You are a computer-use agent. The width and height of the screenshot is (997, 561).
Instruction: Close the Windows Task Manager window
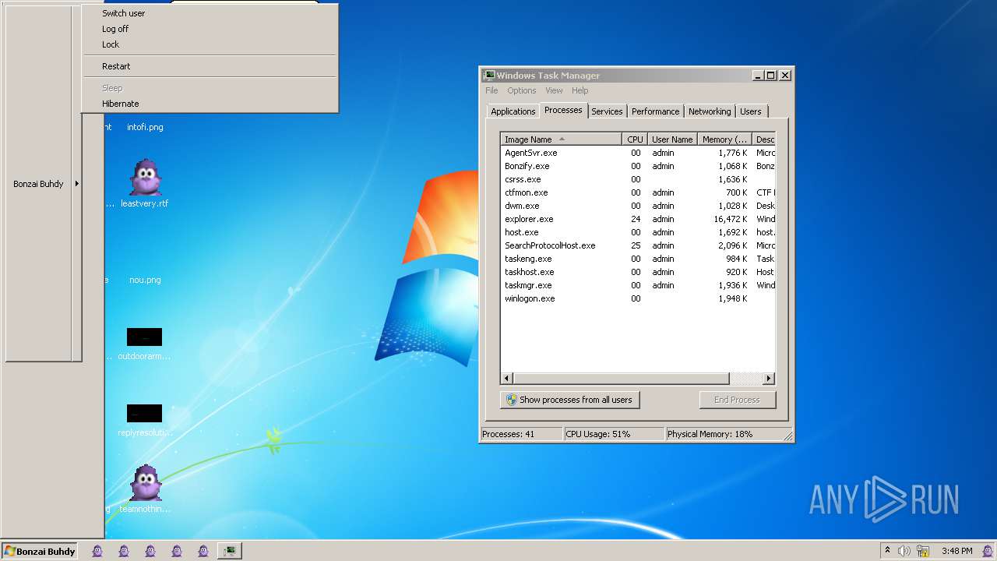pos(785,76)
